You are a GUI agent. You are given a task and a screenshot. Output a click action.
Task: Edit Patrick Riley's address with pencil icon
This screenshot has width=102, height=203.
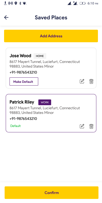point(82,126)
